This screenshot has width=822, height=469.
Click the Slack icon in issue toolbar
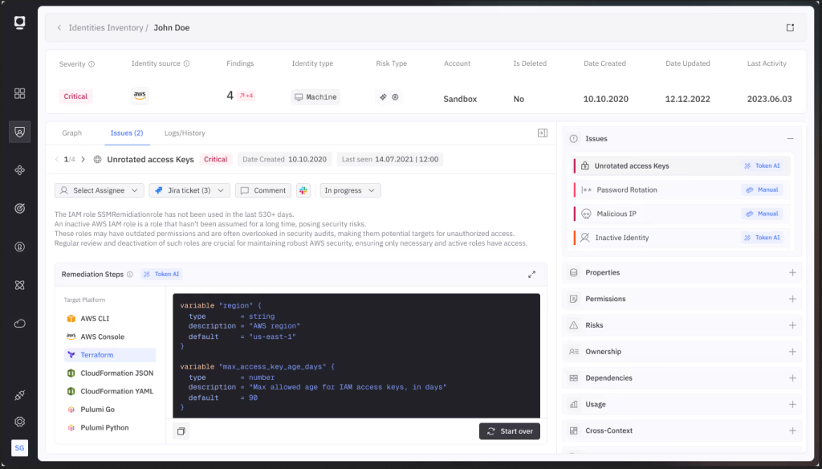[x=303, y=190]
